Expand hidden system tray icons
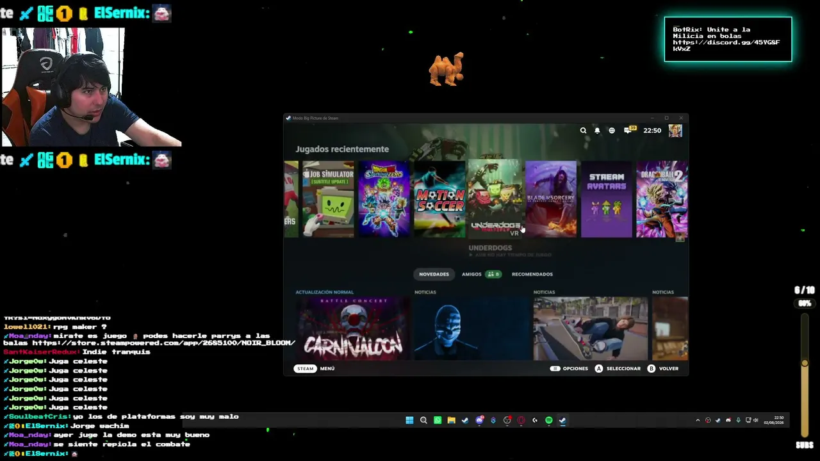 tap(698, 421)
